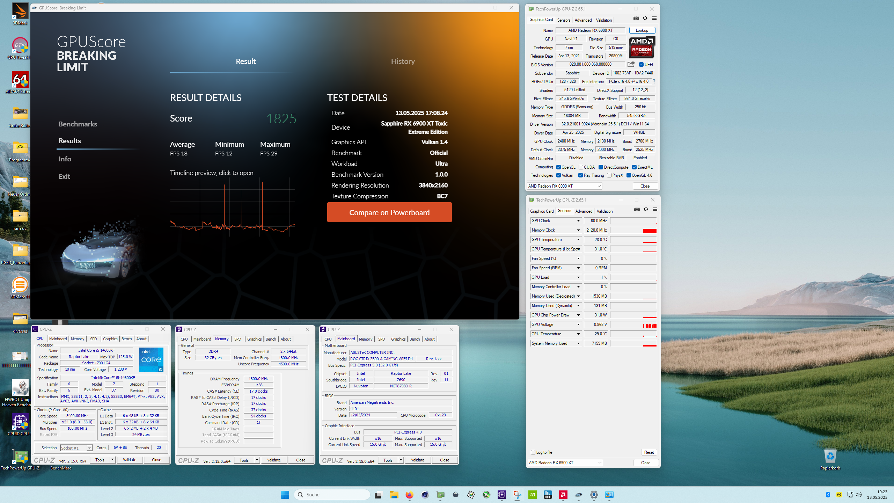Viewport: 894px width, 503px height.
Task: Click the Bluetooth tray icon
Action: pos(828,495)
